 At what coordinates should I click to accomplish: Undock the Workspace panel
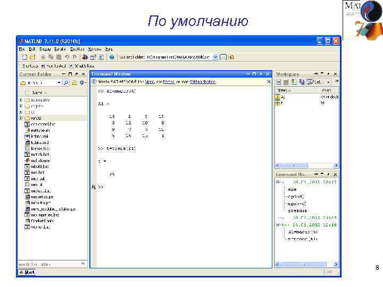[x=329, y=74]
